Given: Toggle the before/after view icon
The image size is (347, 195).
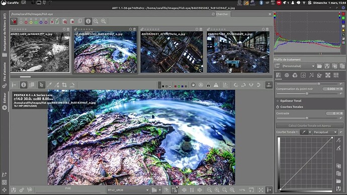Looking at the screenshot, I should (32, 85).
